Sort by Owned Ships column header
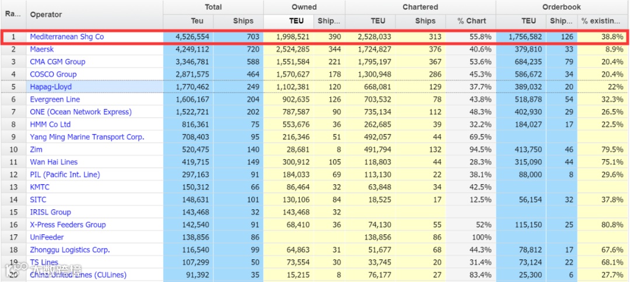This screenshot has height=282, width=630. tap(330, 21)
